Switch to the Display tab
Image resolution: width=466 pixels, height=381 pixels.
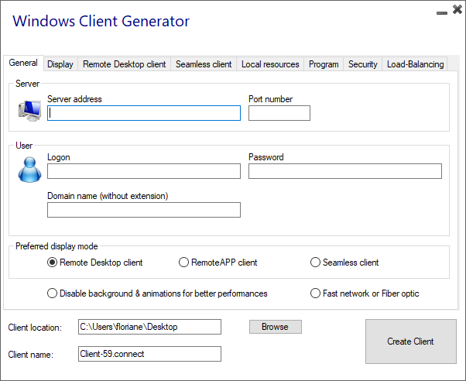[60, 64]
